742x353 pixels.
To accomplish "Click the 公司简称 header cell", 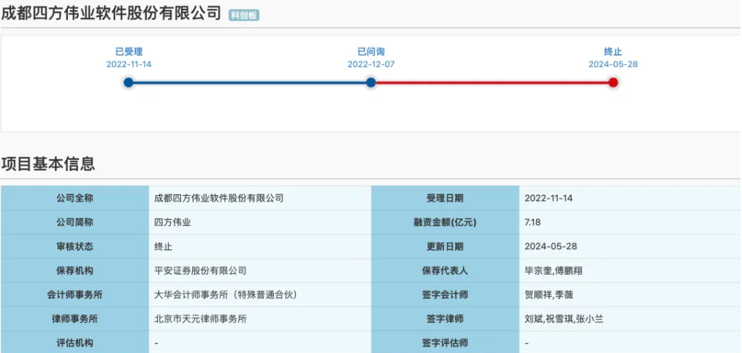I will (x=74, y=222).
